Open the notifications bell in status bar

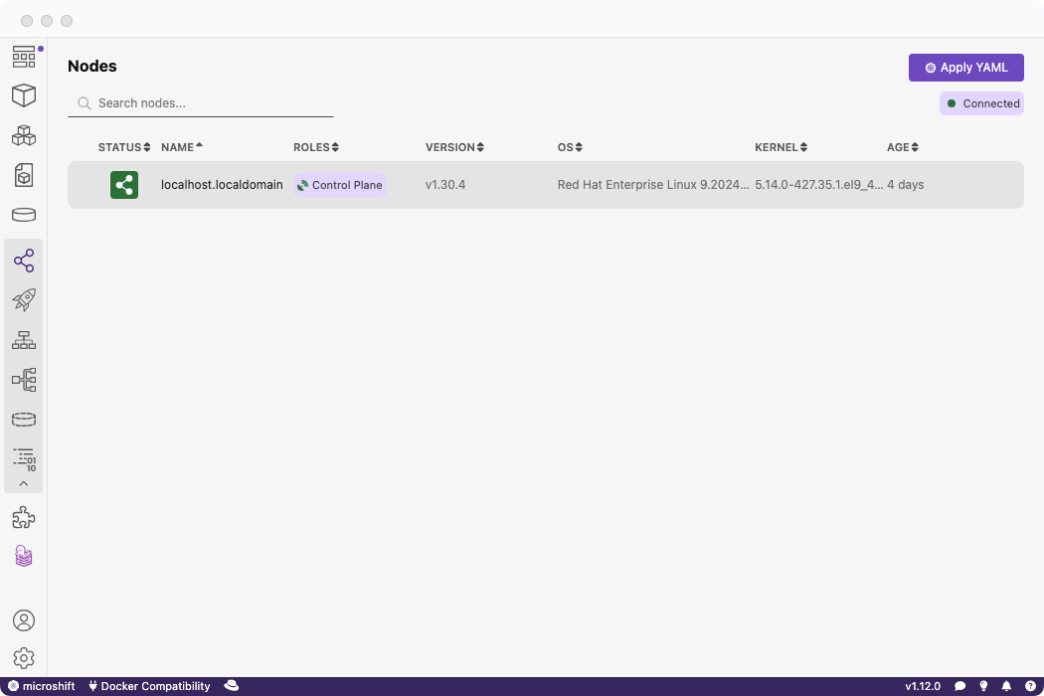pyautogui.click(x=1006, y=686)
